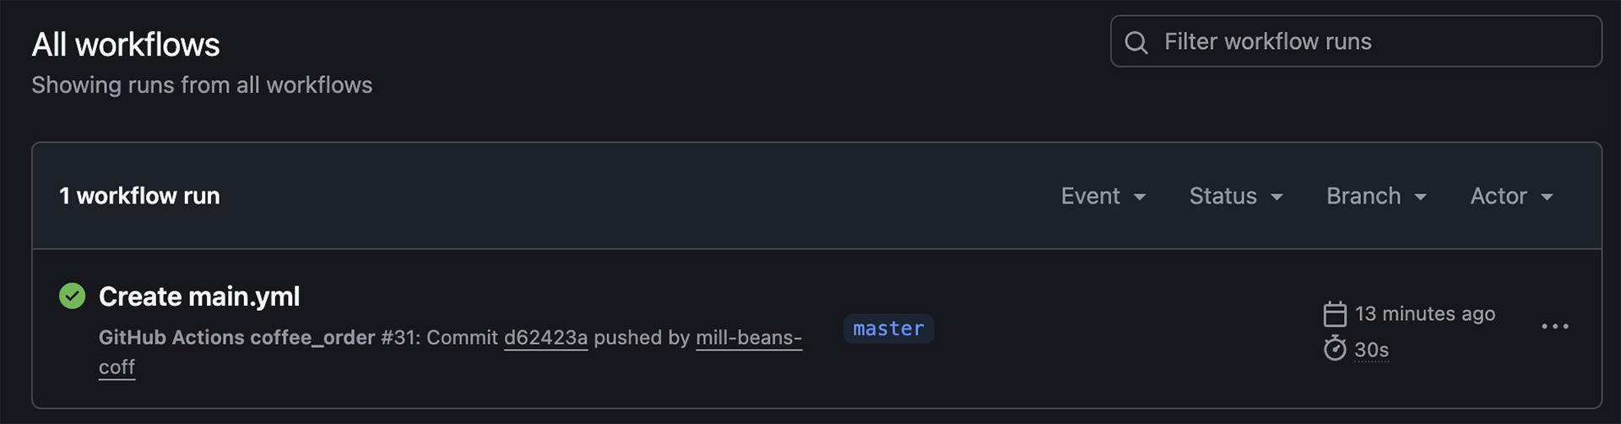
Task: Open the Create main.yml workflow run
Action: point(199,296)
